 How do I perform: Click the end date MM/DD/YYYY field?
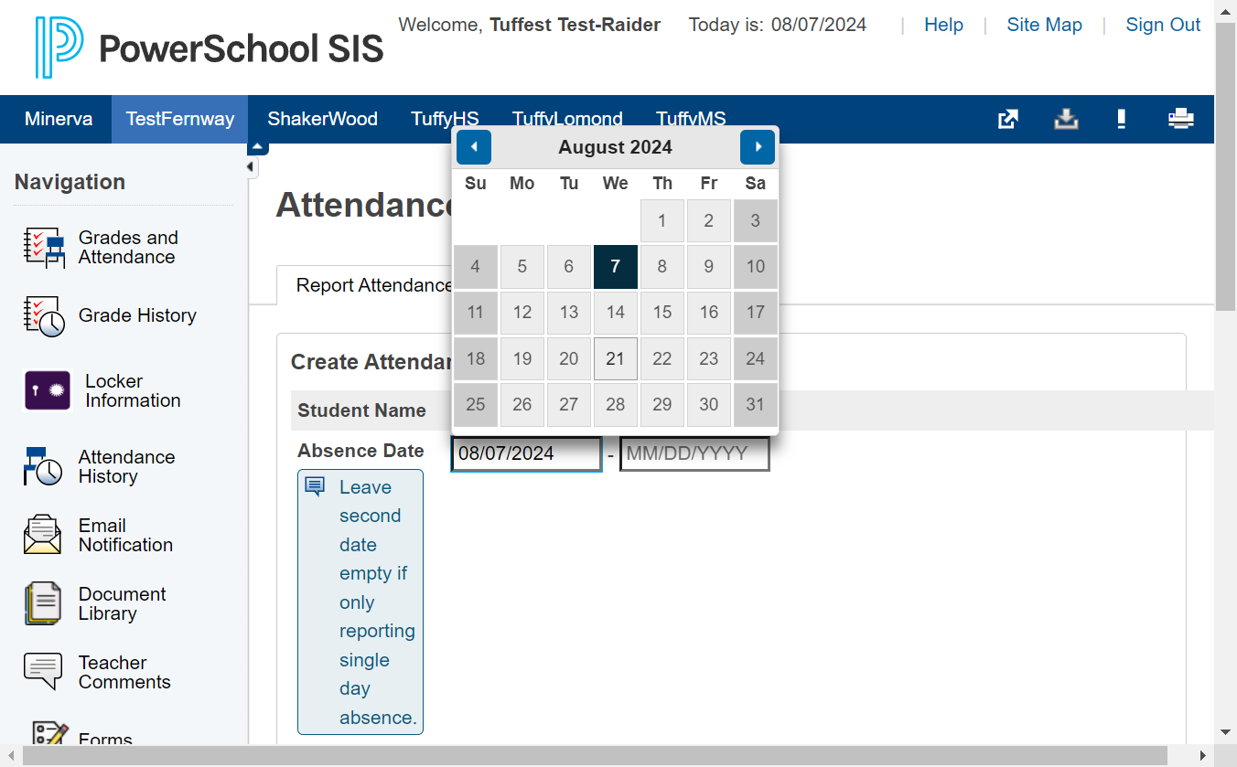(x=694, y=453)
